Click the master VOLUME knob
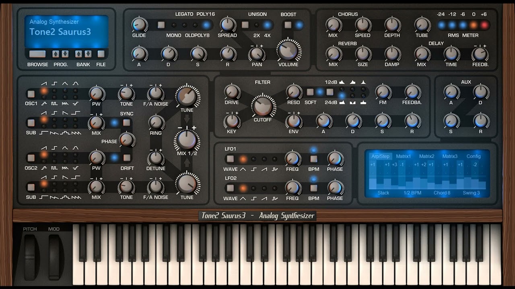The height and width of the screenshot is (289, 515). pos(288,50)
